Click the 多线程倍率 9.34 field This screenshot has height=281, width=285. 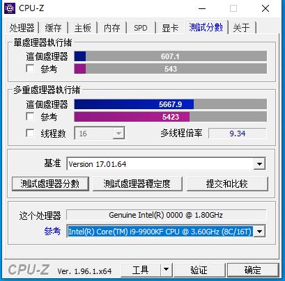pos(237,134)
